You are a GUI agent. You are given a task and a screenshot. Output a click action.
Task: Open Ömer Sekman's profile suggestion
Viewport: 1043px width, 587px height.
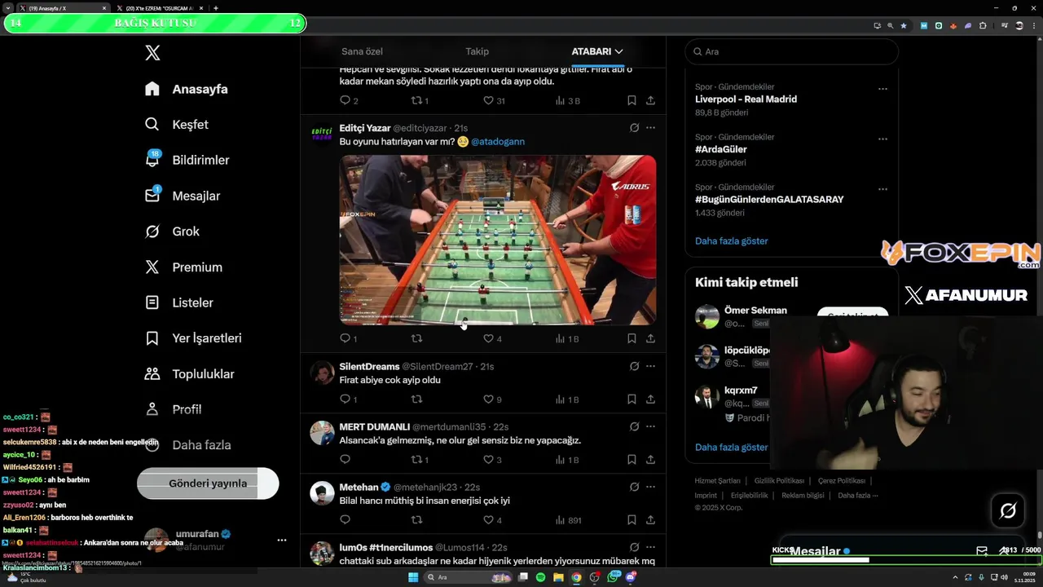point(755,310)
